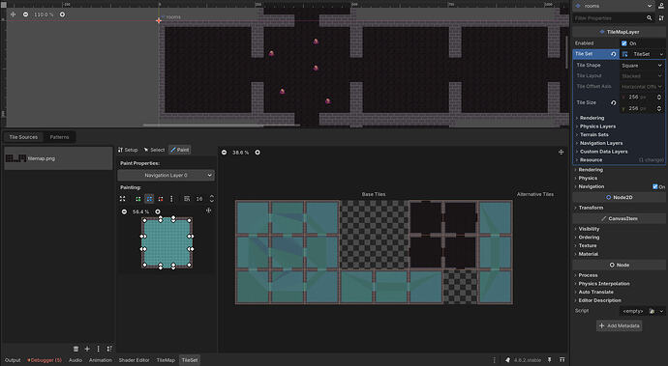Open the rooms node selector dropdown
This screenshot has height=366, width=668.
click(614, 6)
